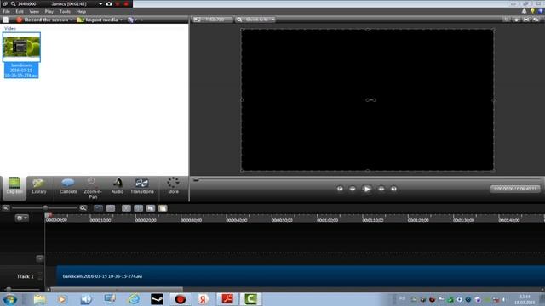This screenshot has height=306, width=545.
Task: Click the timeline paste button
Action: tap(163, 208)
